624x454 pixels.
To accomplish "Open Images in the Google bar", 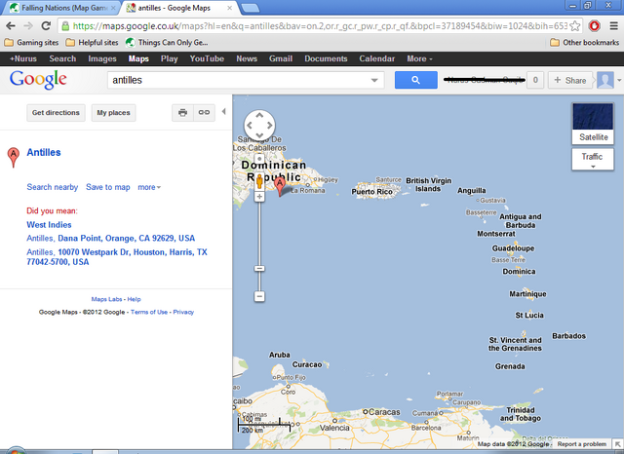I will coord(102,58).
